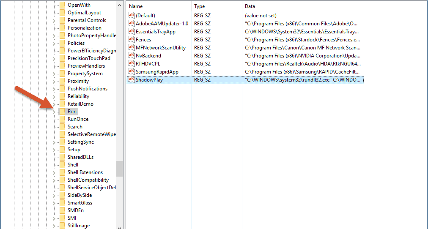
Task: Click the Personalization folder icon
Action: [x=62, y=28]
